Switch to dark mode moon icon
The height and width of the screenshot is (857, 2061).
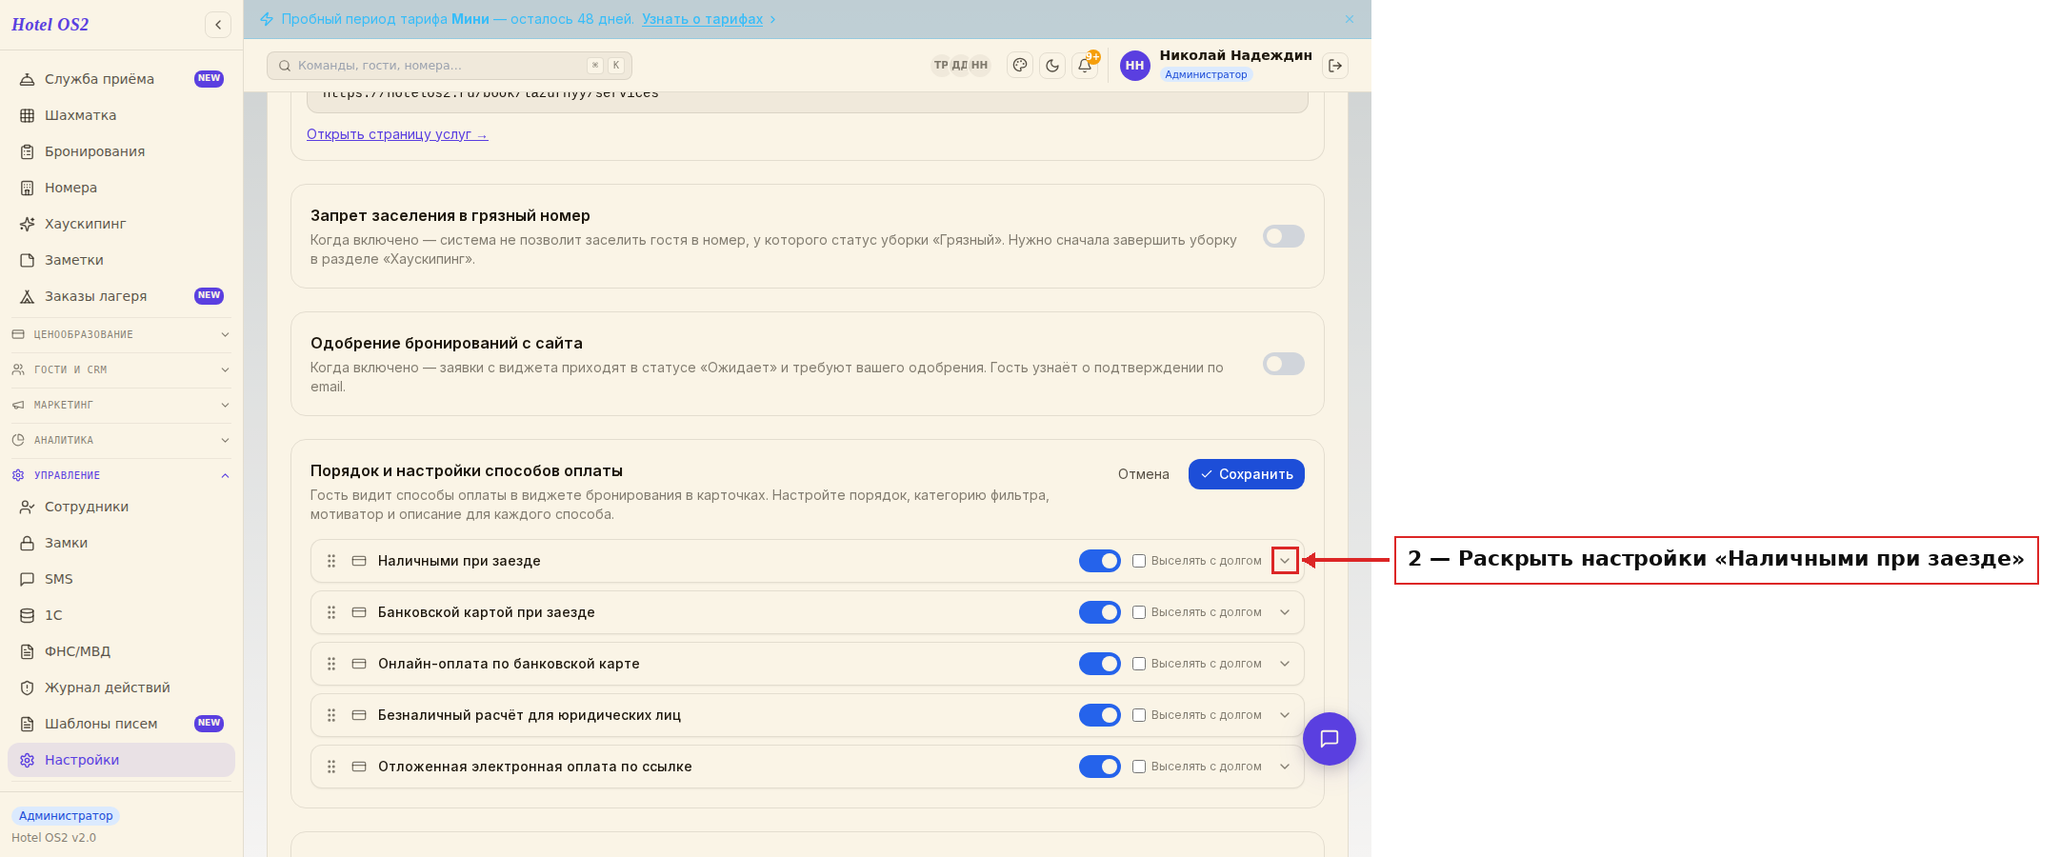coord(1052,66)
